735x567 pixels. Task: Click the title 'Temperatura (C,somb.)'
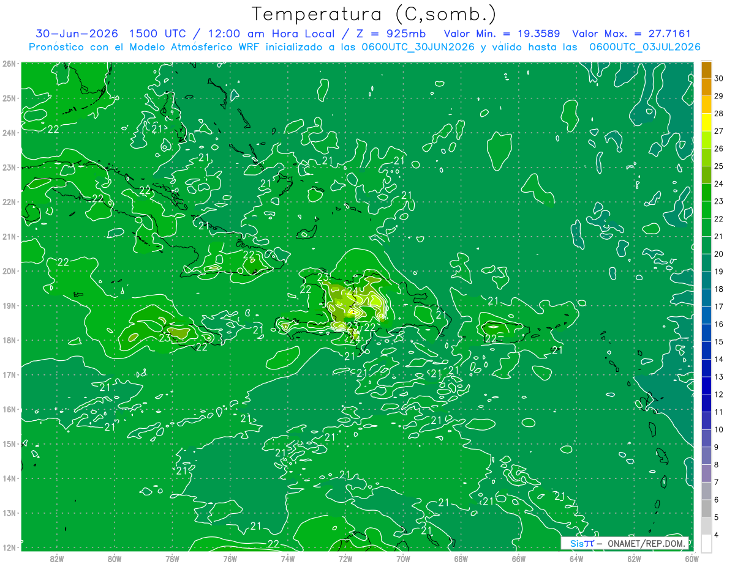[x=374, y=14]
